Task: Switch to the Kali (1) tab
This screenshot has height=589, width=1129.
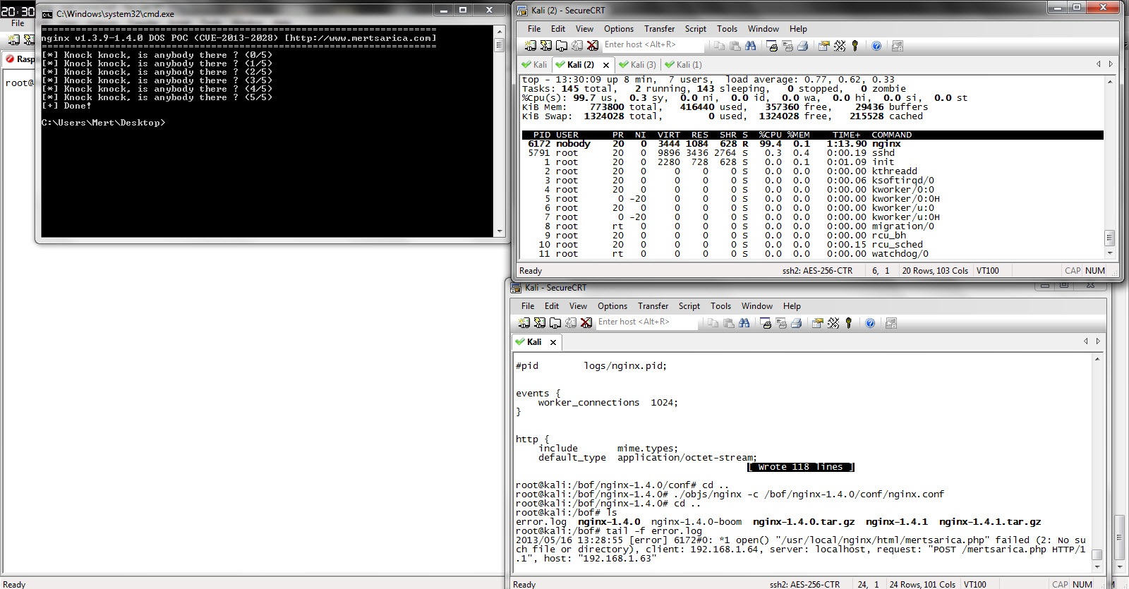Action: click(683, 64)
